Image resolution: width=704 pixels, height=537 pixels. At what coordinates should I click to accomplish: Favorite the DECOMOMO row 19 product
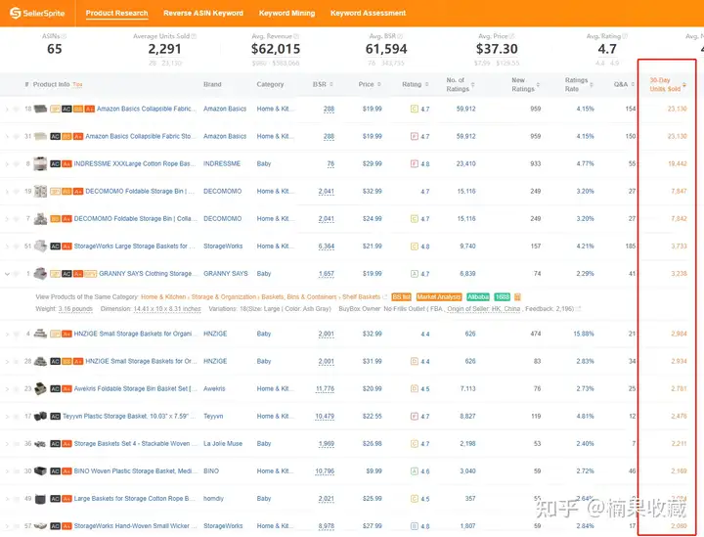tap(17, 192)
